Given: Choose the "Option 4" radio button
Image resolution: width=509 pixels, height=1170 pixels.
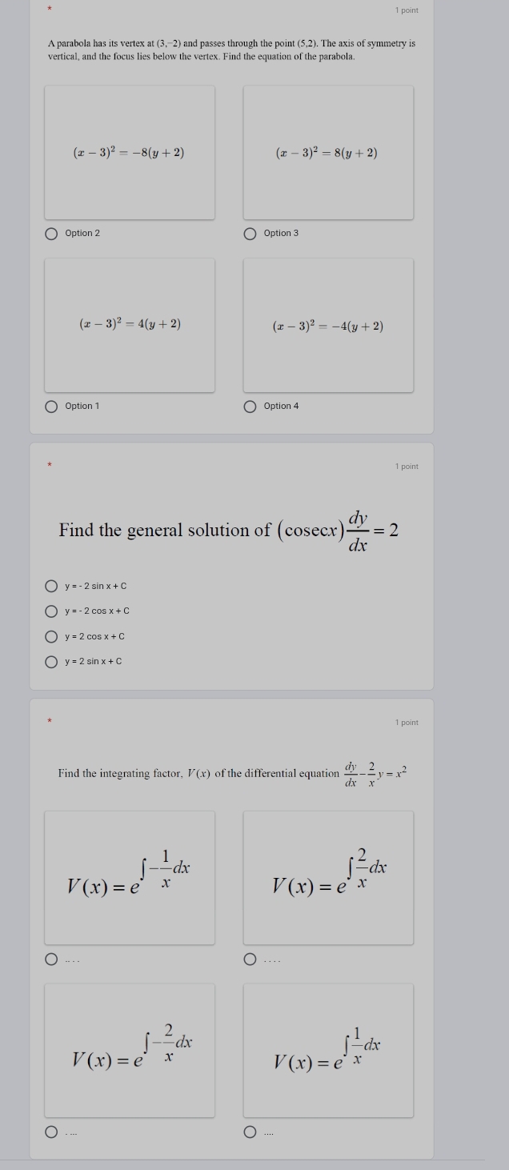Looking at the screenshot, I should [x=250, y=406].
